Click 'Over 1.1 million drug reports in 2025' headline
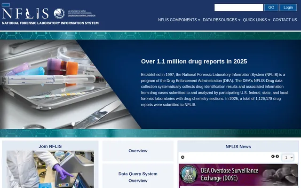This screenshot has width=301, height=188. 194,62
